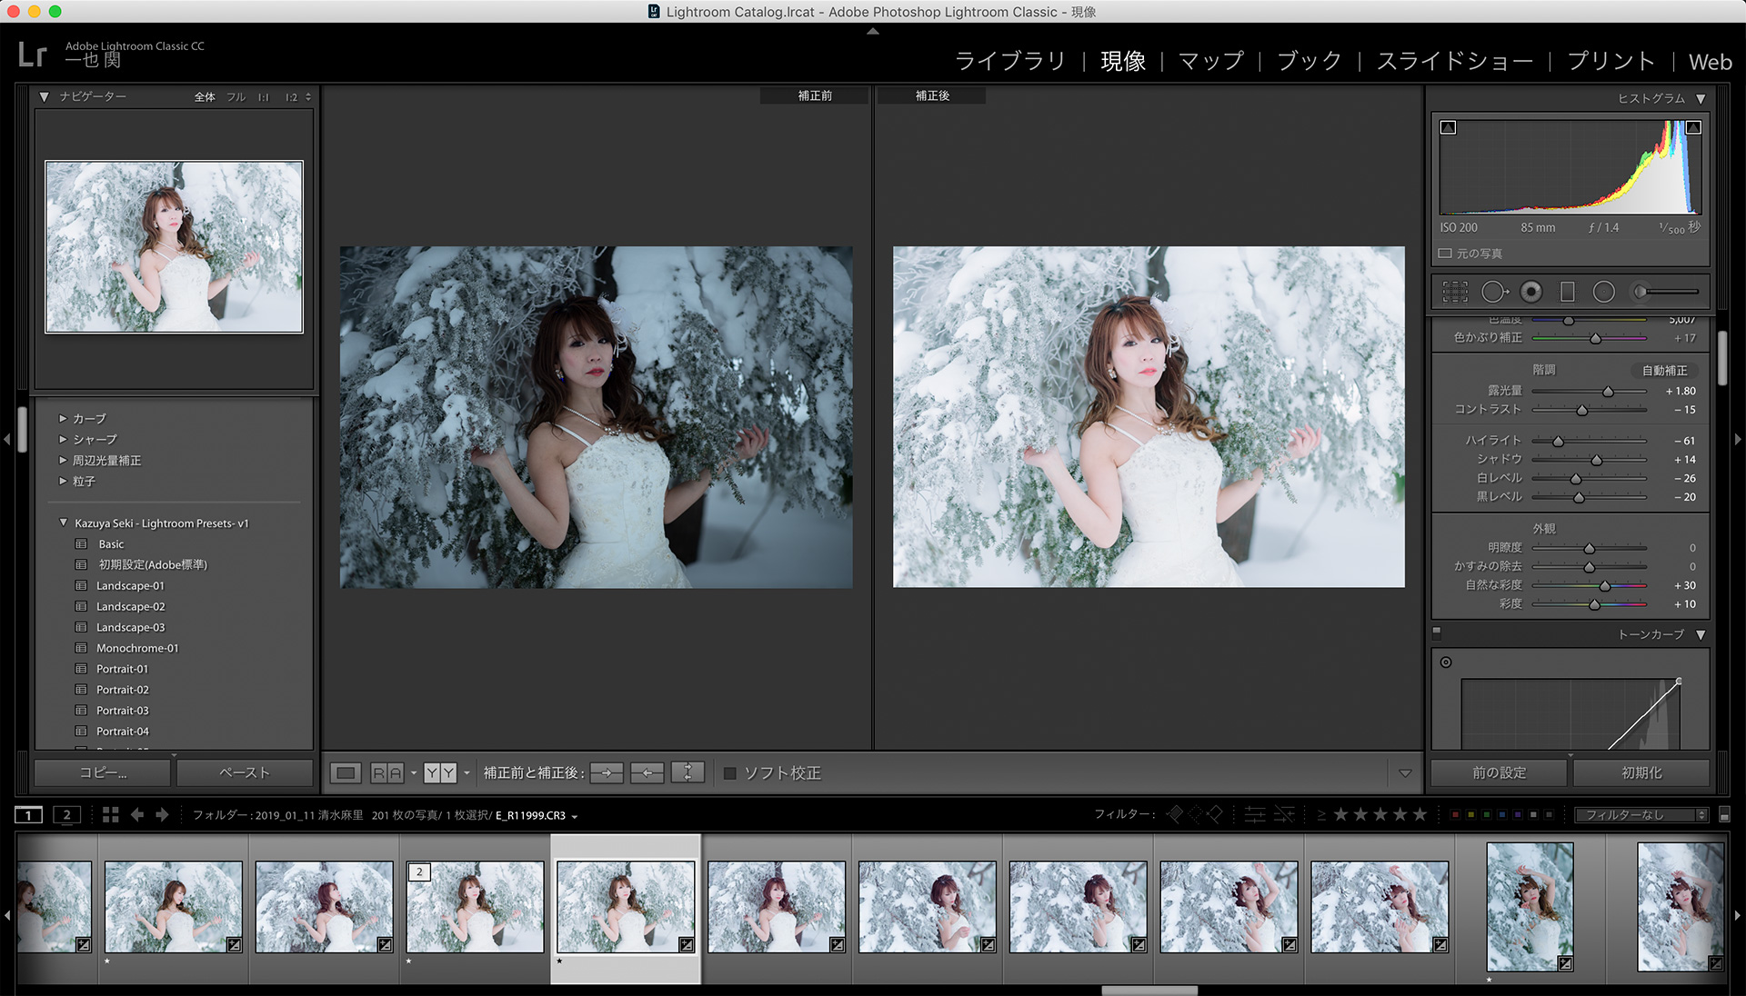Click 前の設定 previous settings button
1746x996 pixels.
[x=1499, y=773]
